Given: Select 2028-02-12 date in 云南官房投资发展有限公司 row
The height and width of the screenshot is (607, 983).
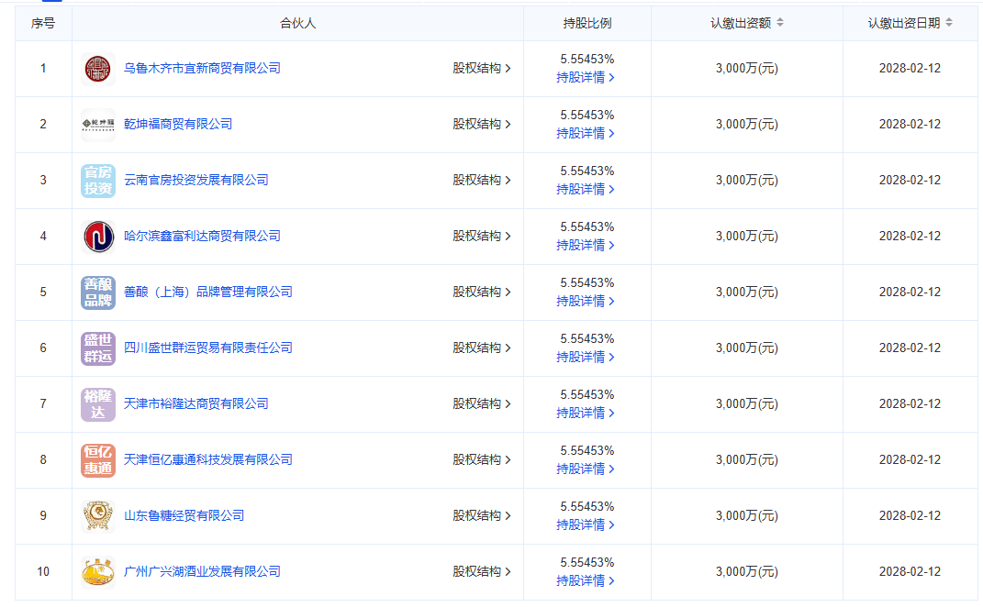Looking at the screenshot, I should pyautogui.click(x=910, y=180).
